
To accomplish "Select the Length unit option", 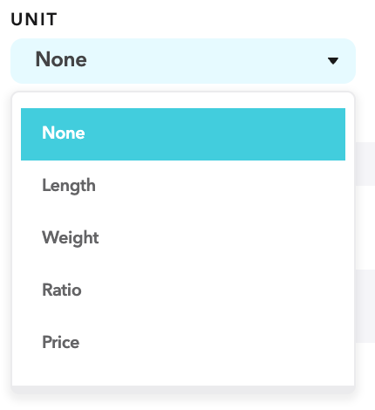I will pos(183,186).
